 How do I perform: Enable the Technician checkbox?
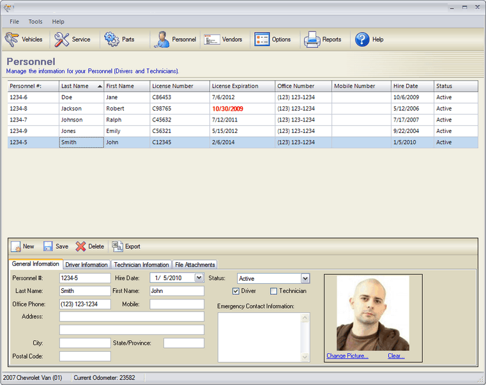pos(273,291)
